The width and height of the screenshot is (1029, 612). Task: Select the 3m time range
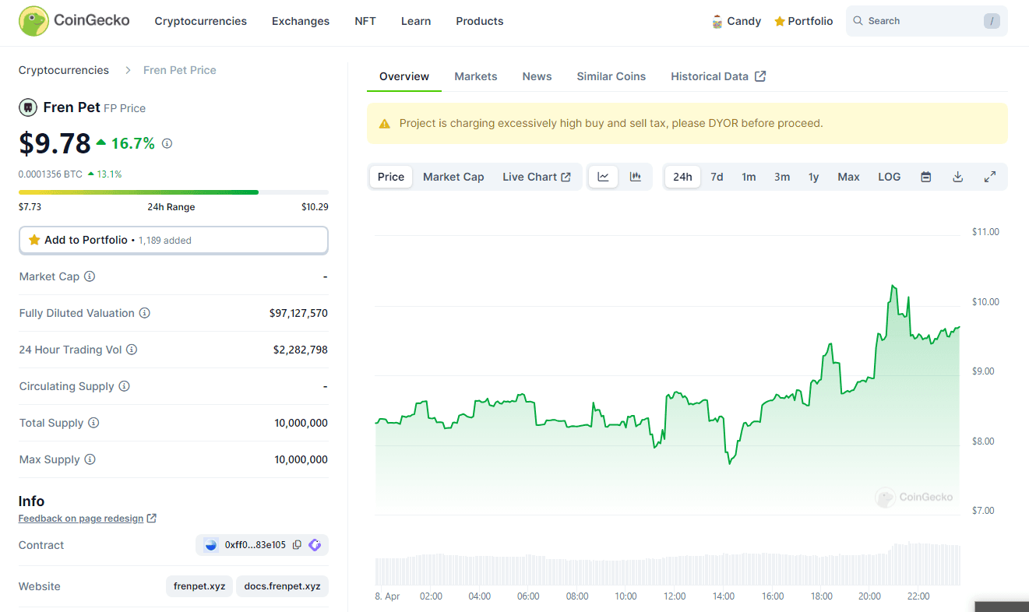(782, 177)
